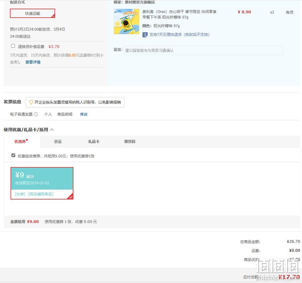This screenshot has width=302, height=283.
Task: Click the ¥ 8.90 unit price
Action: click(244, 12)
